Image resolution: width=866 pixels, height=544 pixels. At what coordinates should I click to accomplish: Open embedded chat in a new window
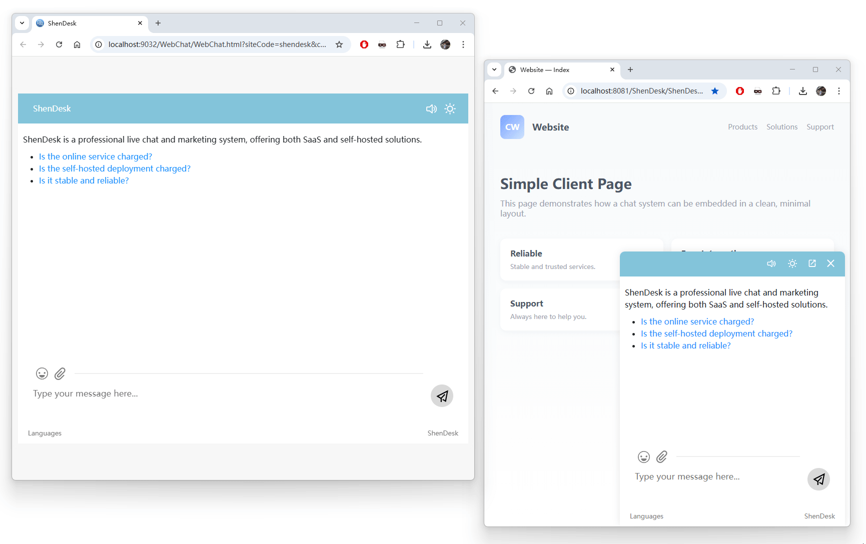coord(812,263)
